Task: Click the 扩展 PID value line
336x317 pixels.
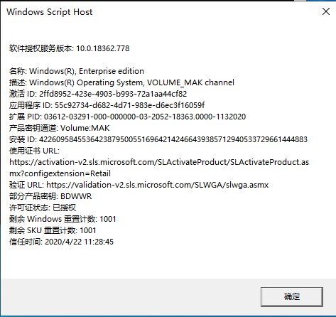Action: 127,117
